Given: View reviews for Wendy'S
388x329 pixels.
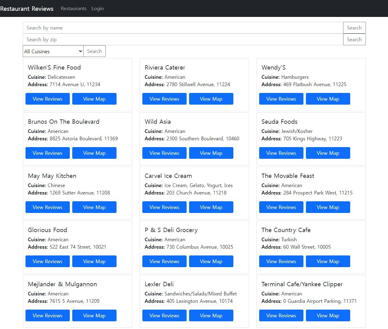Looking at the screenshot, I should coord(281,99).
